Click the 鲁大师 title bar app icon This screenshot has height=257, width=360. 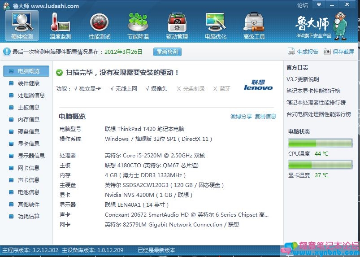(6, 6)
